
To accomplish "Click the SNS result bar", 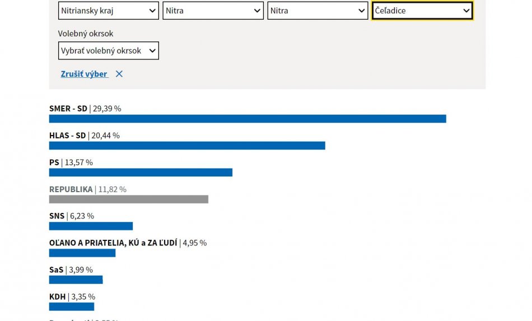I will click(x=91, y=226).
